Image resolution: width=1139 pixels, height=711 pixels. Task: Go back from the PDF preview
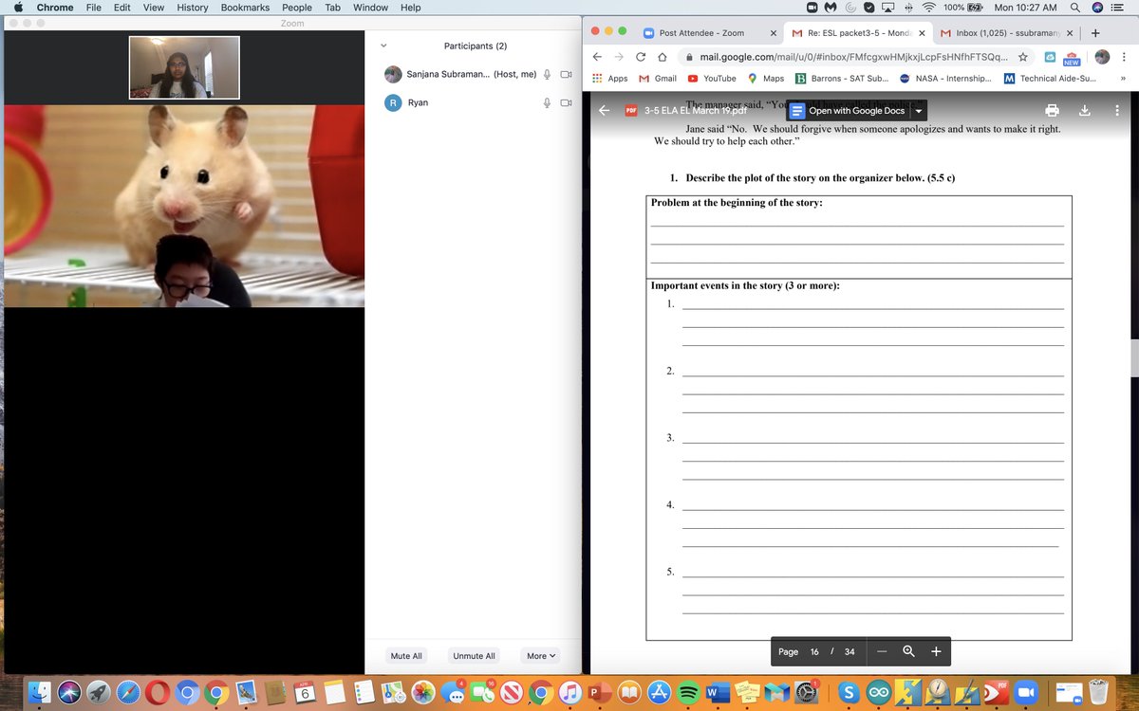click(x=604, y=110)
